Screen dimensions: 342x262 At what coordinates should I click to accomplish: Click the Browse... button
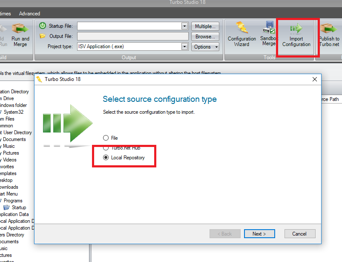(x=205, y=37)
